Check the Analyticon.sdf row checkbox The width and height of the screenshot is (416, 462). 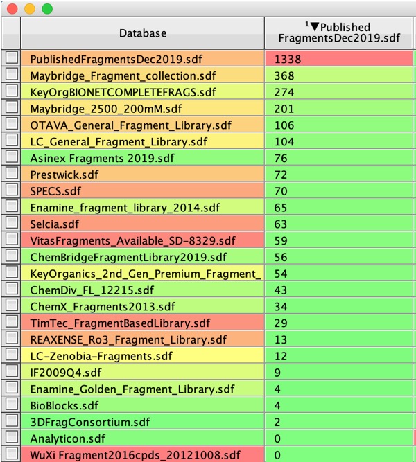(12, 436)
